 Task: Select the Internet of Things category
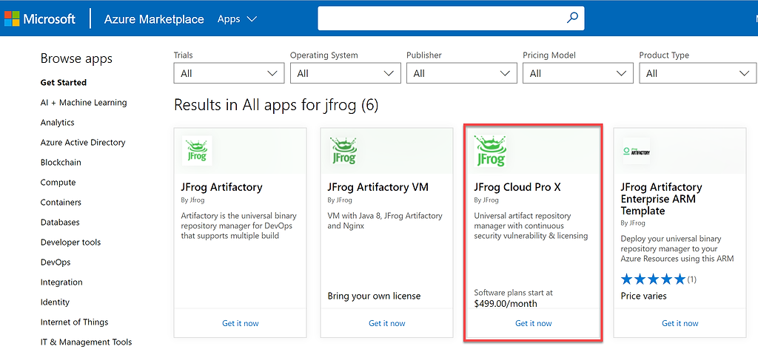tap(75, 322)
